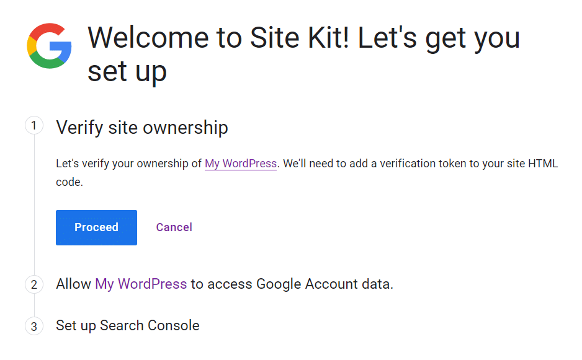Click the connector line between steps 1 and 2
This screenshot has width=582, height=360.
tap(34, 205)
